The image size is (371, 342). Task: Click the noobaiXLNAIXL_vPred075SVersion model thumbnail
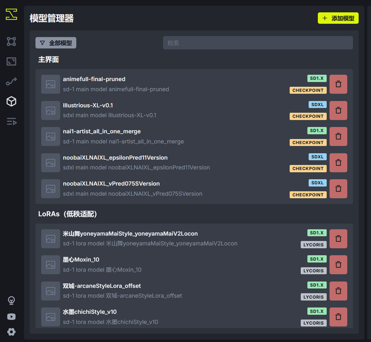51,189
